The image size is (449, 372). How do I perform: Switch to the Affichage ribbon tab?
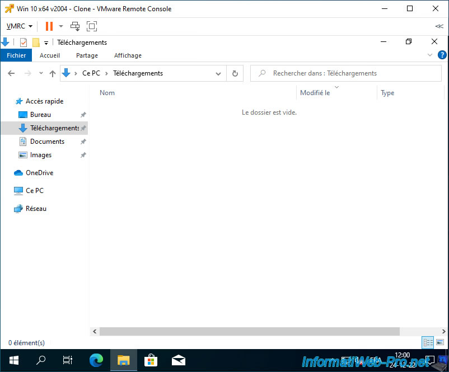coord(128,55)
